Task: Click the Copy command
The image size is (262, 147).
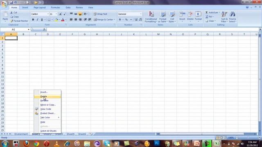Action: point(15,17)
